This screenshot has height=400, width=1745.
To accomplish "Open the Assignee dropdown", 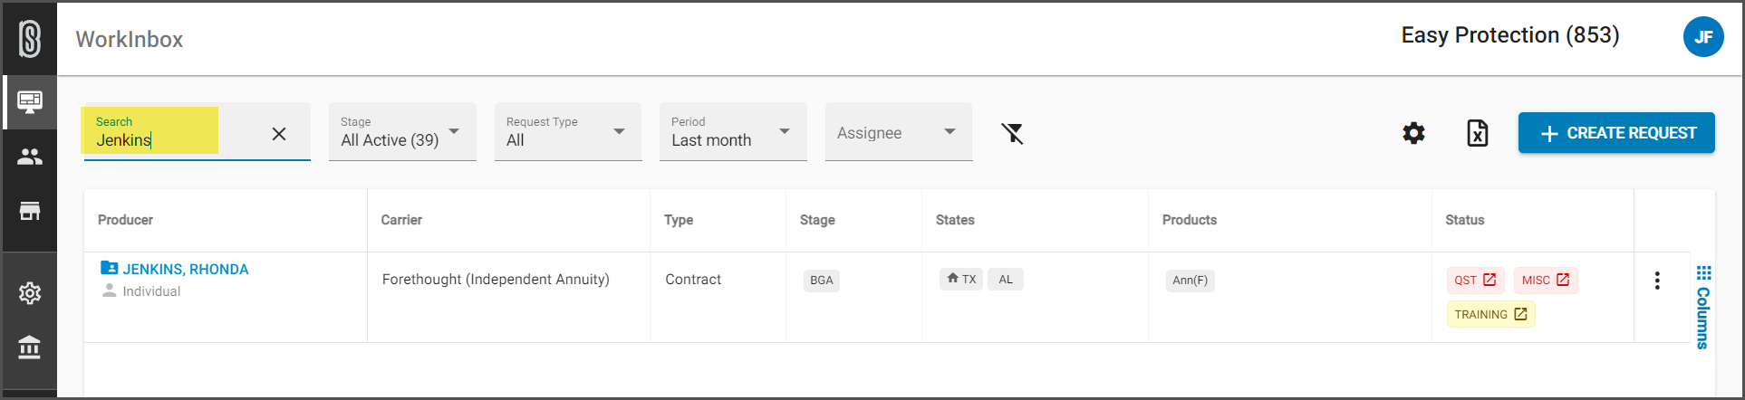I will pyautogui.click(x=898, y=133).
